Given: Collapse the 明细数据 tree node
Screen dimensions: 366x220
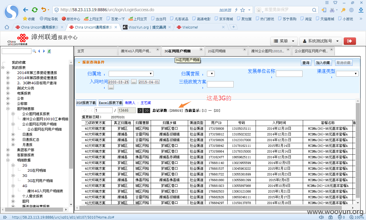Looking at the screenshot, I should (x=8, y=160).
